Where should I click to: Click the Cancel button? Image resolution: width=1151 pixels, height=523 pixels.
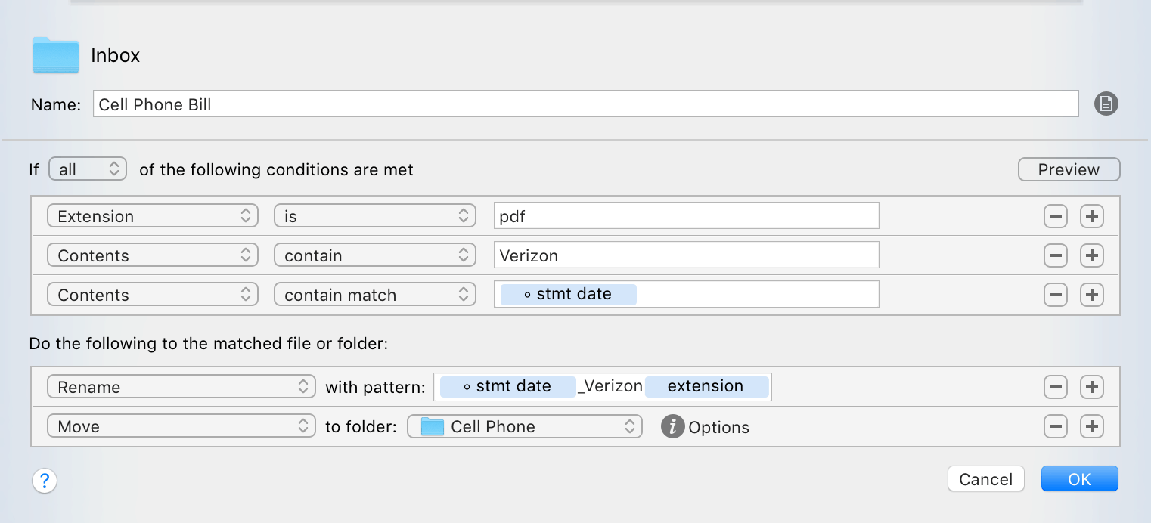(x=985, y=479)
